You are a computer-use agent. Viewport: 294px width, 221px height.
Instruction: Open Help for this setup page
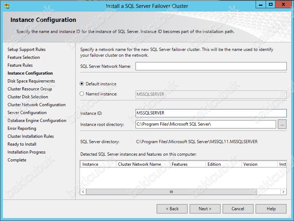click(271, 209)
